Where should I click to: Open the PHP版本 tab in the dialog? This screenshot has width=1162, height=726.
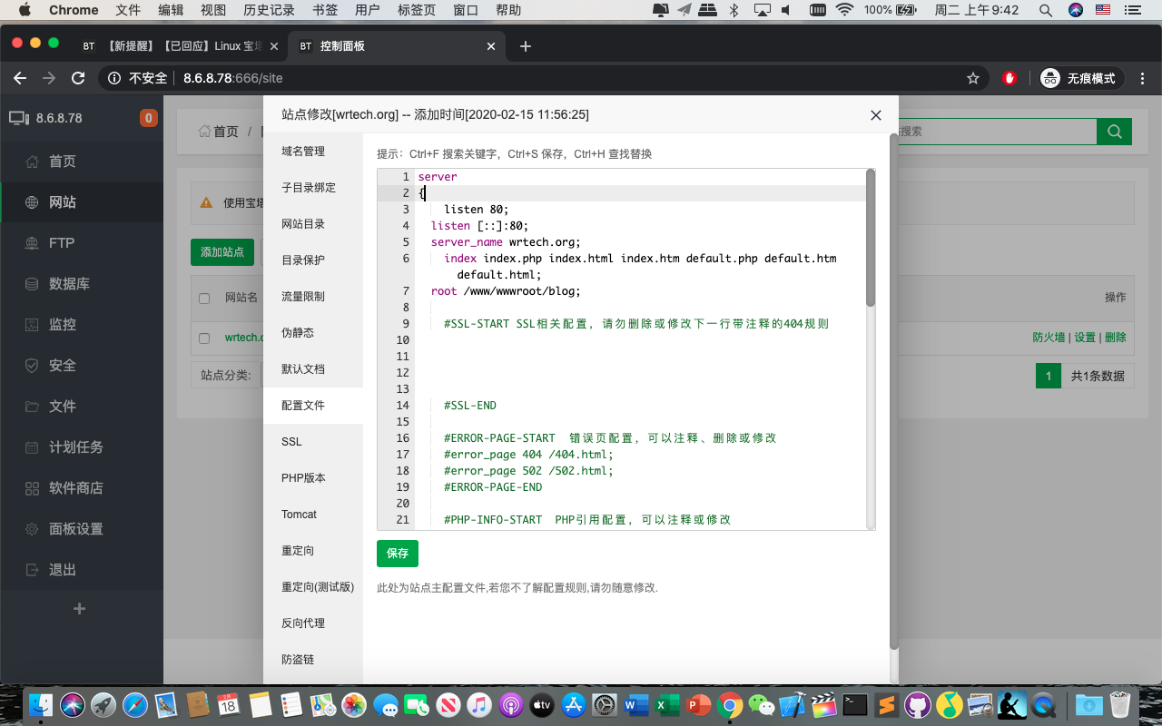coord(303,478)
